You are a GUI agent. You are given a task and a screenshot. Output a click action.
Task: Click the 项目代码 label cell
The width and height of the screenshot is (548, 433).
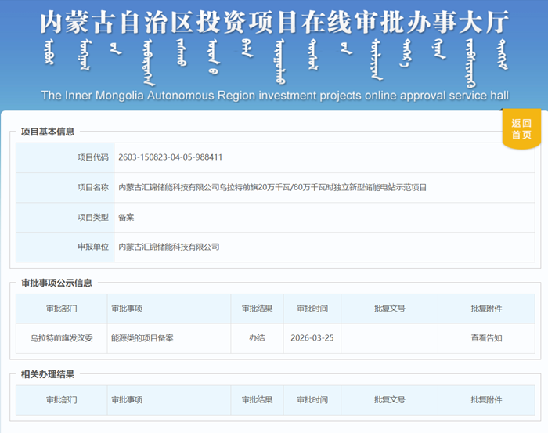[92, 157]
